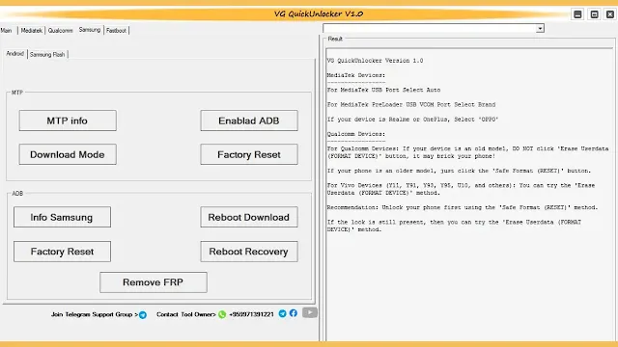Select the Android sub-tab
The width and height of the screenshot is (618, 347).
click(x=15, y=54)
